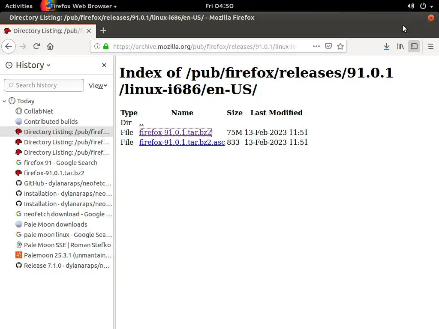Open a new tab with plus button

103,30
